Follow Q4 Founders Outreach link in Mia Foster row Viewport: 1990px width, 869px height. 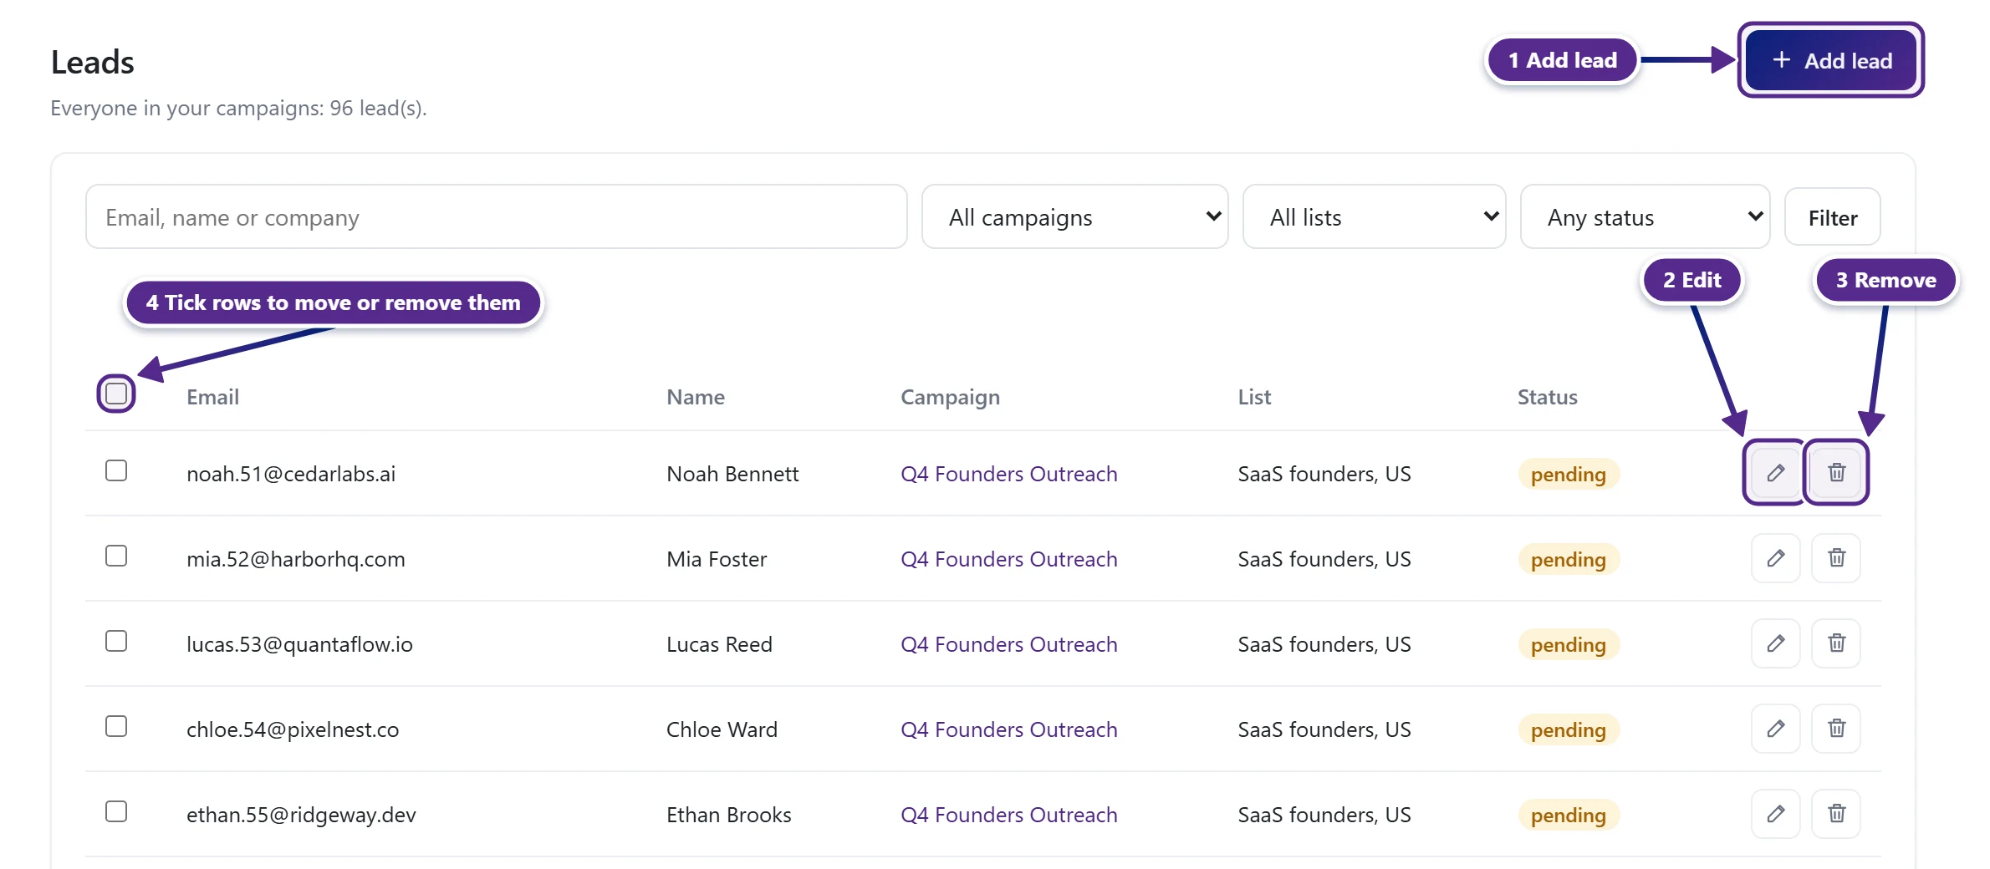[x=1008, y=559]
